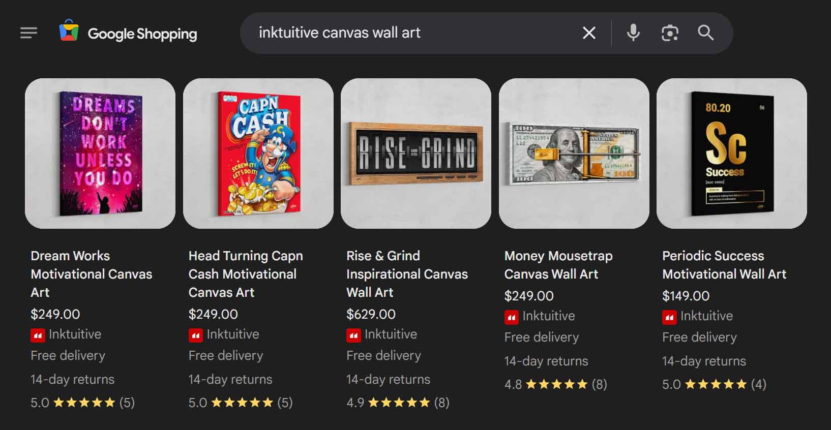831x430 pixels.
Task: Click 14-day returns under Rise & Grind
Action: 388,380
